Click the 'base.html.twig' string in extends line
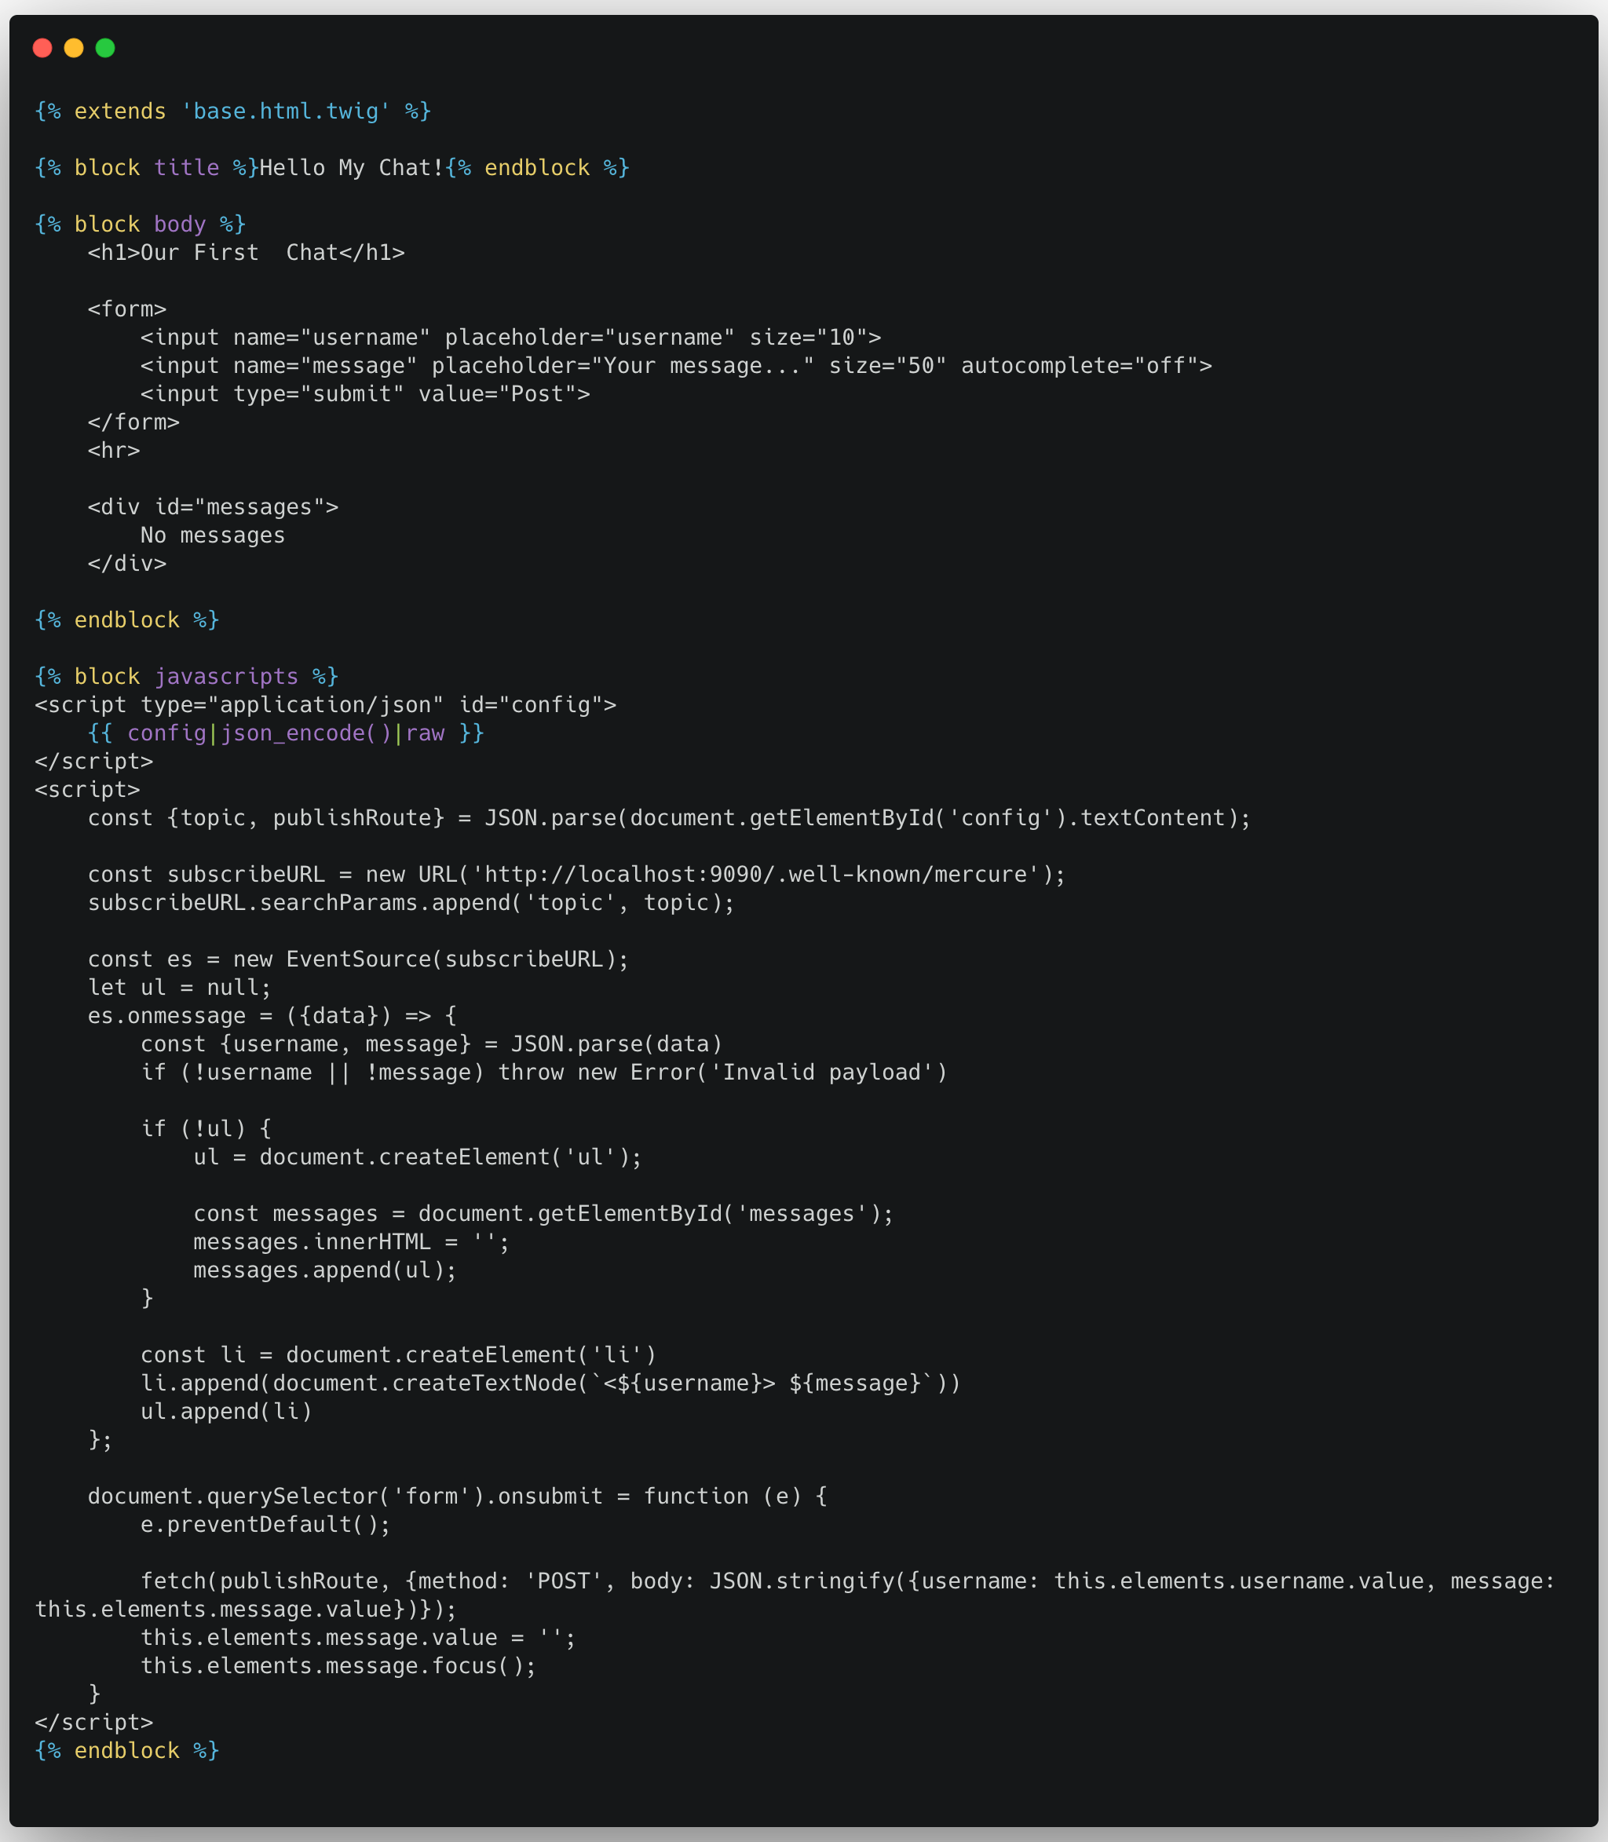The height and width of the screenshot is (1842, 1608). point(287,111)
